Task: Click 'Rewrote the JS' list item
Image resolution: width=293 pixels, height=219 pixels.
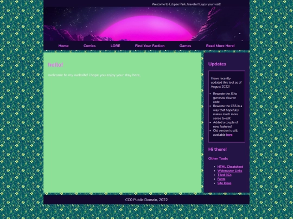Action: [x=225, y=98]
